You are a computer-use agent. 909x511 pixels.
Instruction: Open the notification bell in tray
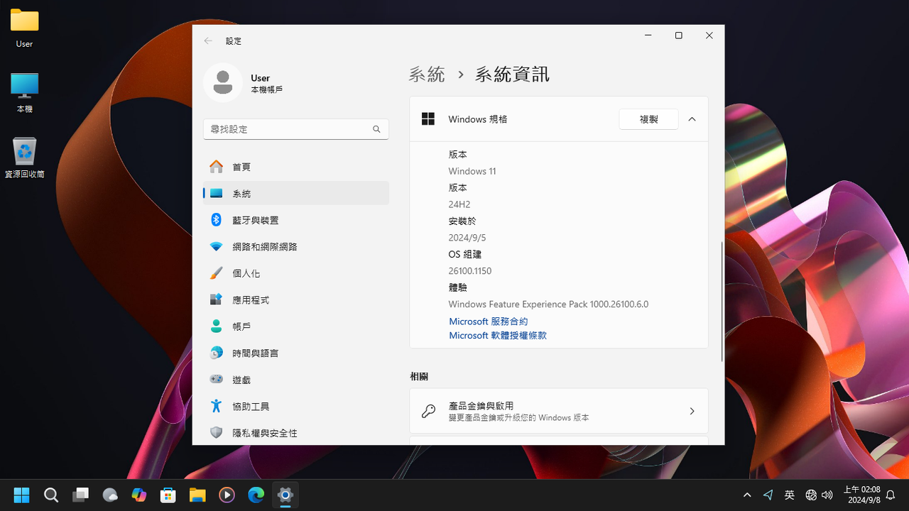(891, 495)
